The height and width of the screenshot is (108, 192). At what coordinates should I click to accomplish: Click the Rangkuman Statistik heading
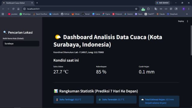click(x=96, y=91)
